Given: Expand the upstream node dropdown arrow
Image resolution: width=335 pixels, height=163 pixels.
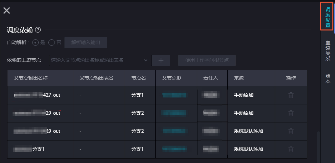Looking at the screenshot, I should [x=146, y=60].
